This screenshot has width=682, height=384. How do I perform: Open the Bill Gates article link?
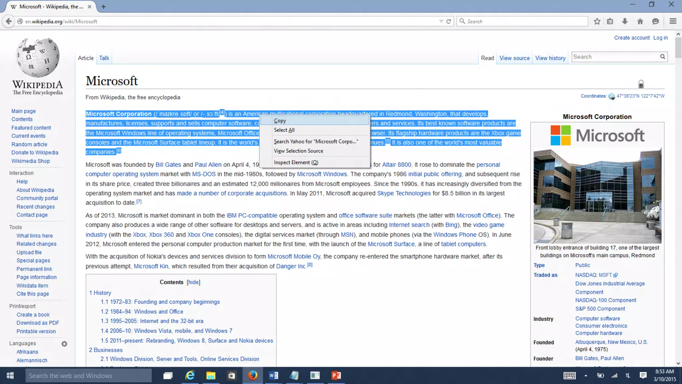pyautogui.click(x=168, y=165)
